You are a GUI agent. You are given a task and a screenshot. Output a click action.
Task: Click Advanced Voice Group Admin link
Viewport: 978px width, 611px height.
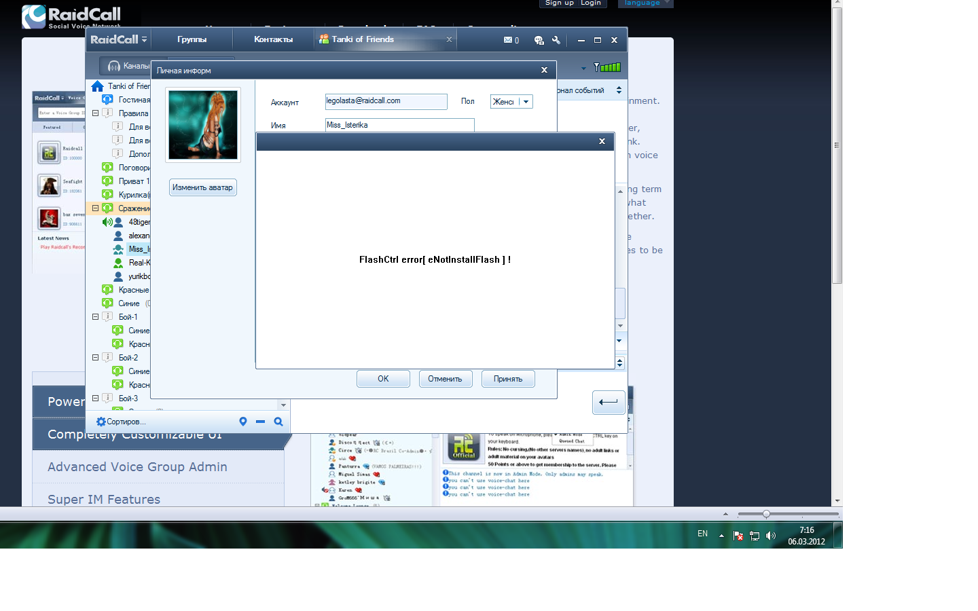pyautogui.click(x=137, y=466)
